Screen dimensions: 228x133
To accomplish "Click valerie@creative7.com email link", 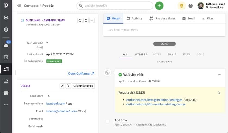I will pyautogui.click(x=61, y=111).
